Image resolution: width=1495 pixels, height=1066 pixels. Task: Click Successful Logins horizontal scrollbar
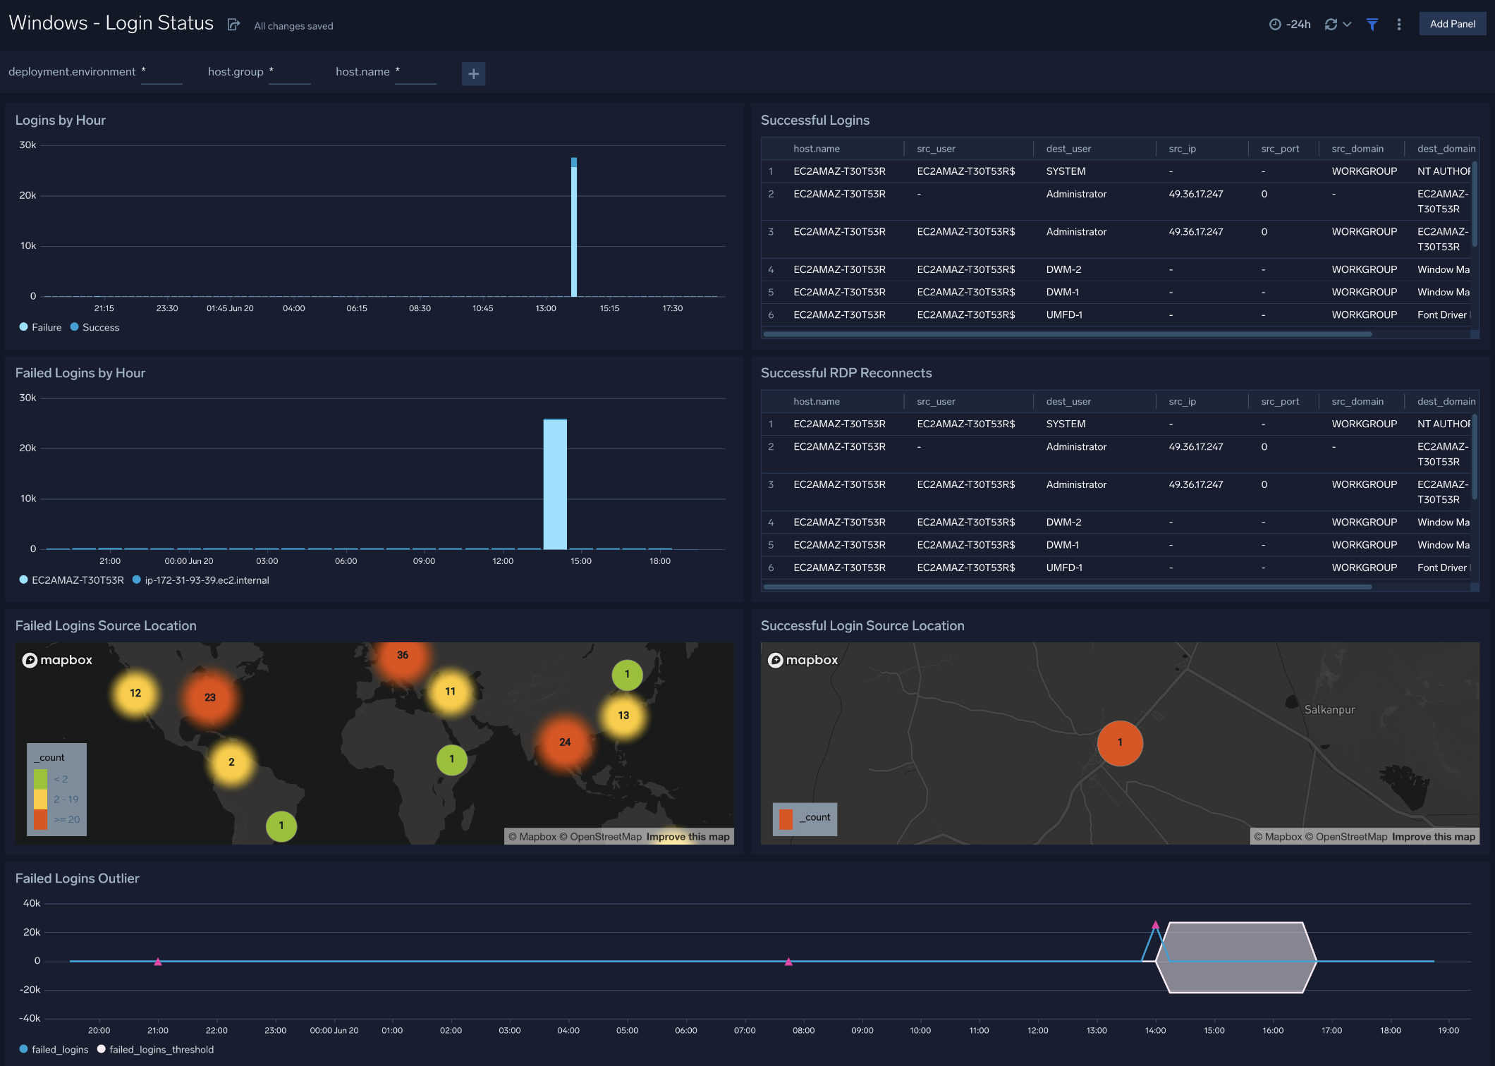[1068, 334]
